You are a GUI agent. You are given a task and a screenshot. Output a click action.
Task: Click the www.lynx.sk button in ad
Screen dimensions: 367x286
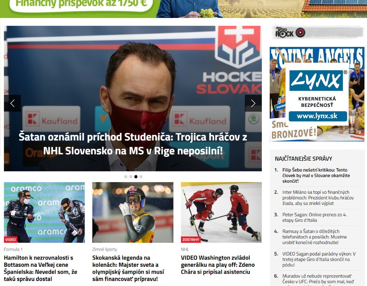[318, 116]
